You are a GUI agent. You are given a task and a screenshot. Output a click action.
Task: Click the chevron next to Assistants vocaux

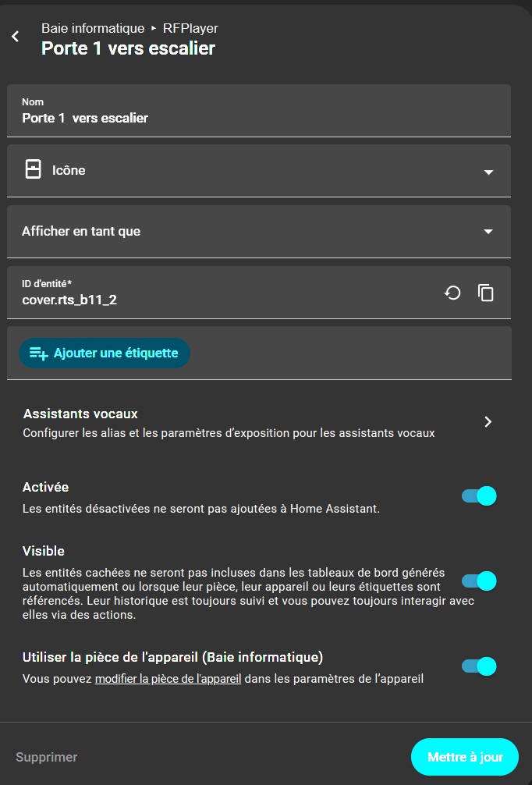(x=488, y=422)
